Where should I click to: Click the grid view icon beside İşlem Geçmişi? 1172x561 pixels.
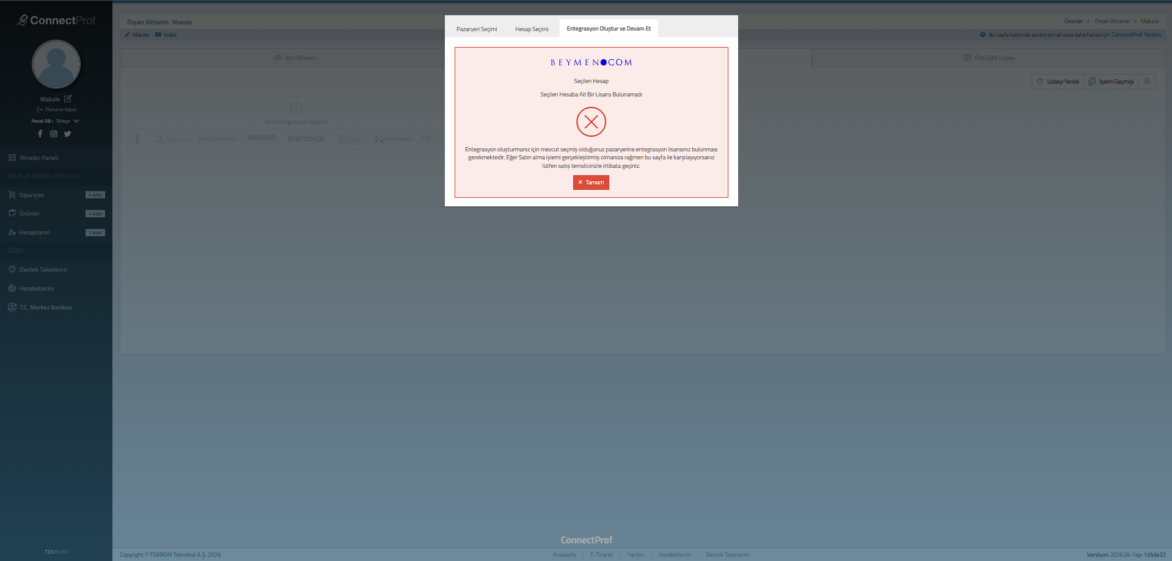click(1147, 82)
